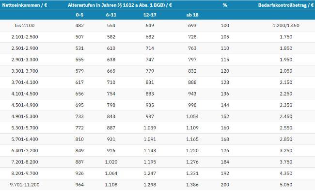Select the 9.701-11.200 income row label
Image resolution: width=315 pixels, height=191 pixels.
click(x=25, y=185)
